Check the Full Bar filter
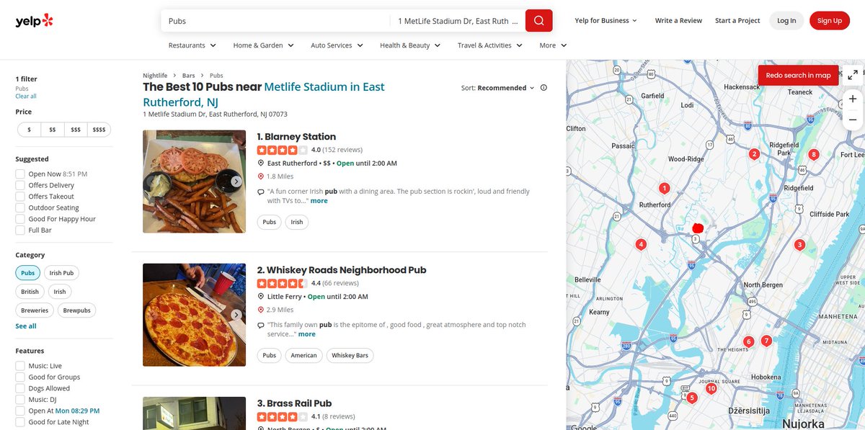This screenshot has width=865, height=430. pos(20,230)
